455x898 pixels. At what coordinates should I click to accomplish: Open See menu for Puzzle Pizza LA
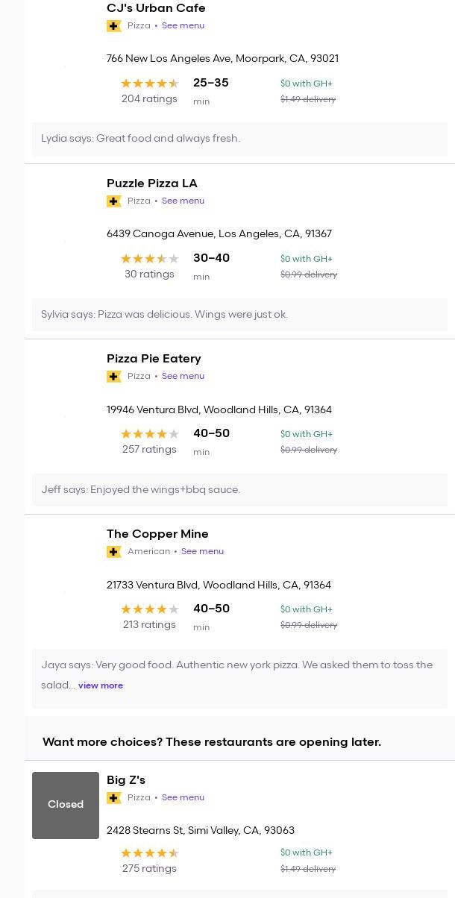(x=183, y=201)
